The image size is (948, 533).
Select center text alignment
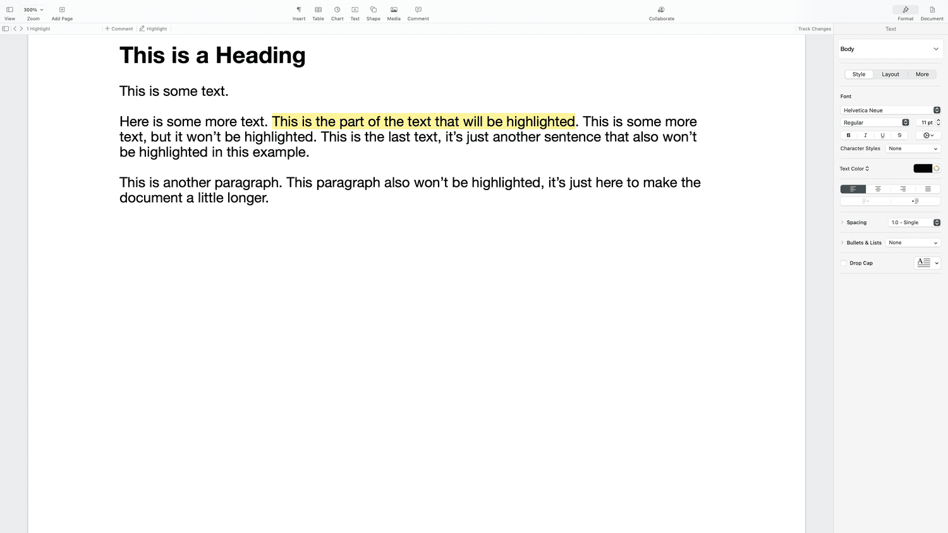[x=878, y=189]
